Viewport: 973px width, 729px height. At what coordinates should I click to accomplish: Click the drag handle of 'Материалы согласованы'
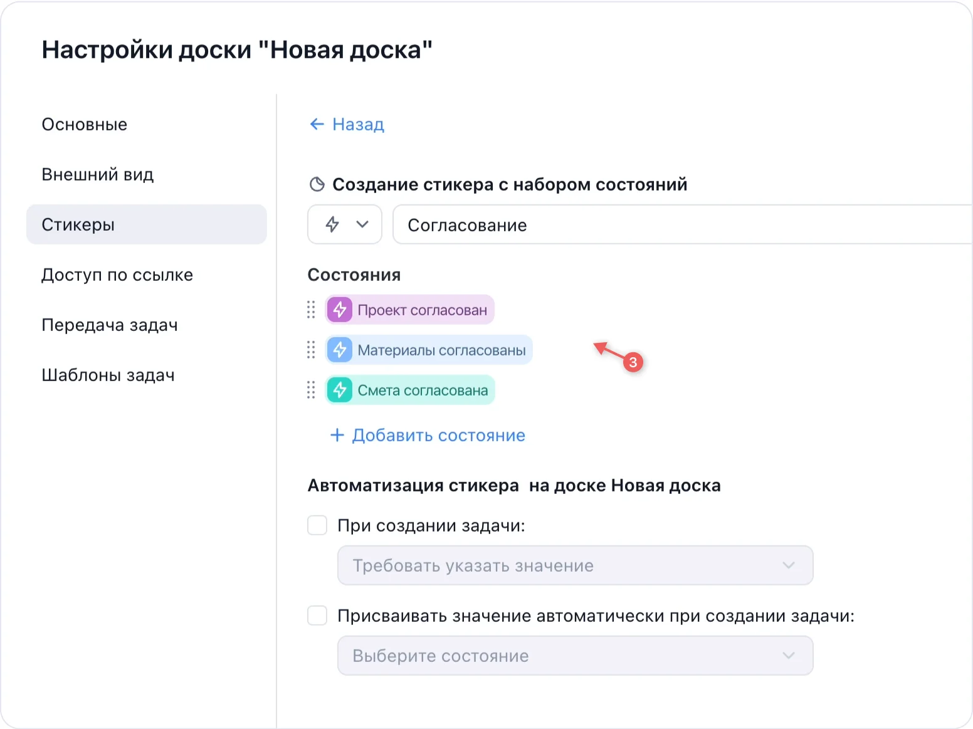coord(311,350)
